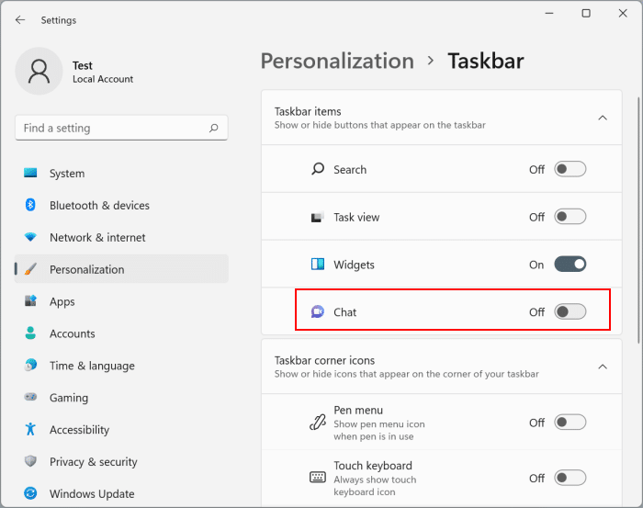Click the Apps icon in sidebar
Image resolution: width=643 pixels, height=508 pixels.
[30, 301]
